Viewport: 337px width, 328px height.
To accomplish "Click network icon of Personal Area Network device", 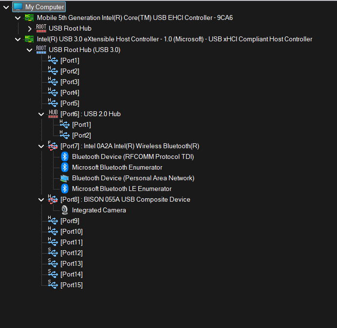I will pyautogui.click(x=64, y=178).
